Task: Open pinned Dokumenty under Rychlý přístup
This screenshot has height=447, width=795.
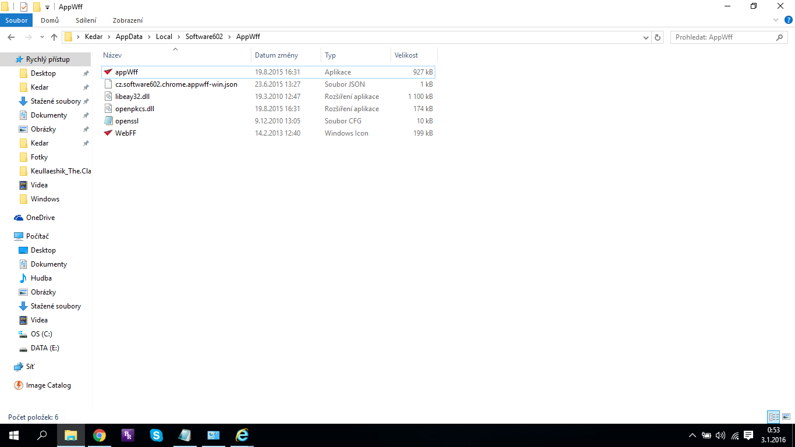Action: (49, 115)
